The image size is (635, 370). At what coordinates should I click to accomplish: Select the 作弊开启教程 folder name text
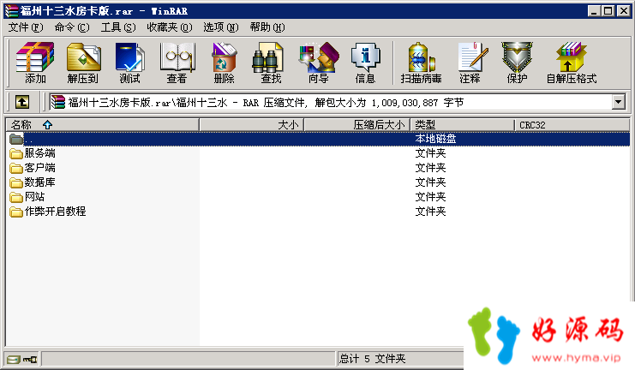pos(55,212)
